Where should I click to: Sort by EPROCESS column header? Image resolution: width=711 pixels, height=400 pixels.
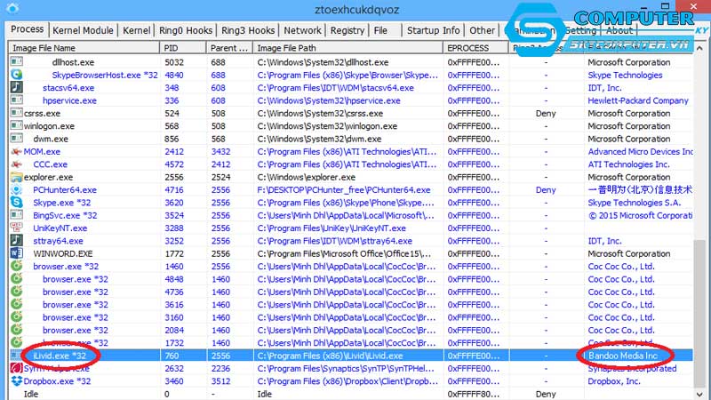[475, 48]
